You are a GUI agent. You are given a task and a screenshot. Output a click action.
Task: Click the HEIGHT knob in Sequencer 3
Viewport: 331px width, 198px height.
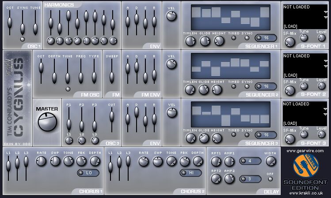pyautogui.click(x=217, y=138)
